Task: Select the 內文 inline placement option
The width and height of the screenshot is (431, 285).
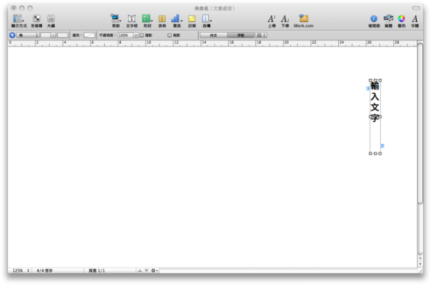Action: tap(213, 35)
